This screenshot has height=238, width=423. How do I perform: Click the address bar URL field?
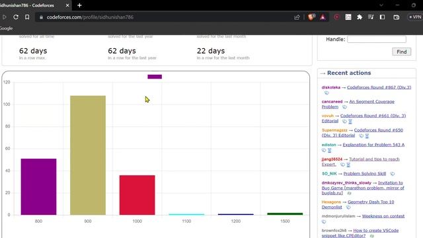pos(167,17)
